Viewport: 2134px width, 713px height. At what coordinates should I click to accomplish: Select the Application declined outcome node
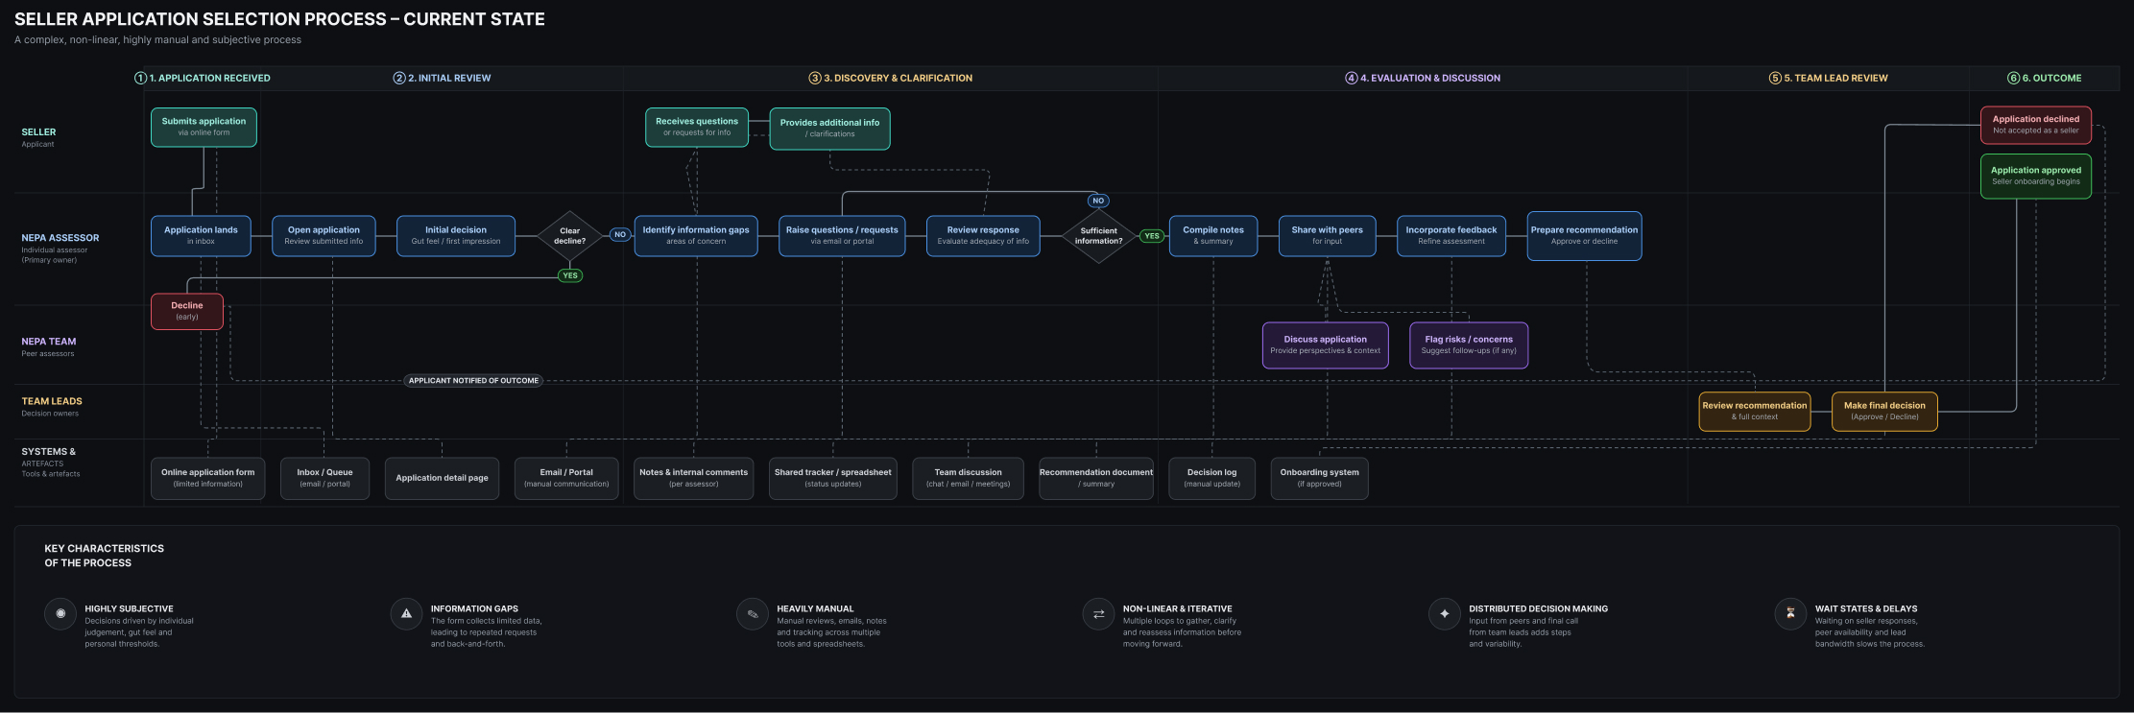tap(2035, 125)
